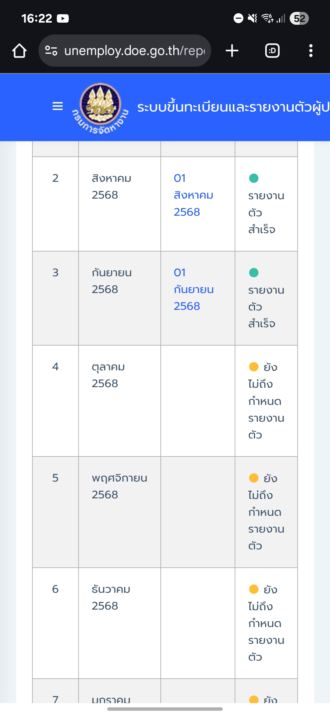Select the พฤศจิกายน 2568 month cell

tap(119, 512)
